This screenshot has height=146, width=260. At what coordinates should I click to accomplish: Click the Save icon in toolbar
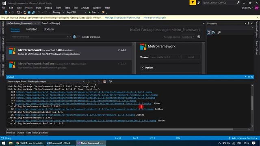coord(29,13)
